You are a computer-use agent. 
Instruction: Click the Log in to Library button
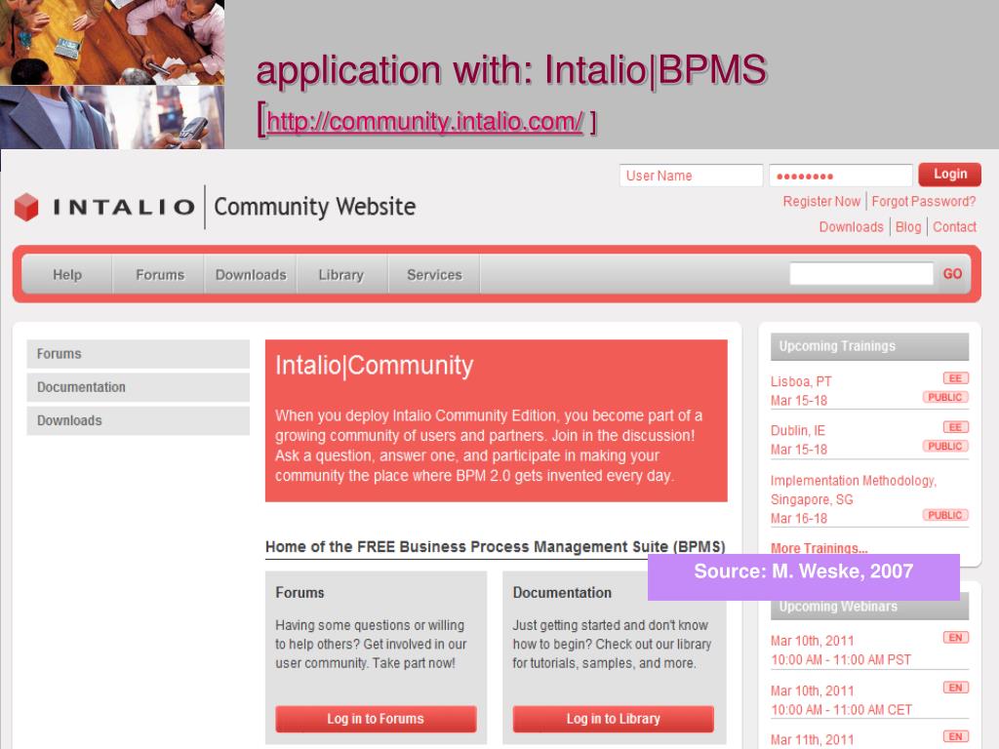[x=613, y=719]
